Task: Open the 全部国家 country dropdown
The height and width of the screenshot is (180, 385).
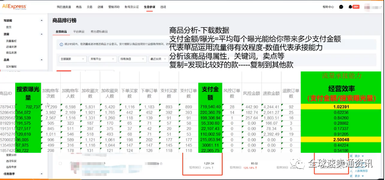Action: 73,59
